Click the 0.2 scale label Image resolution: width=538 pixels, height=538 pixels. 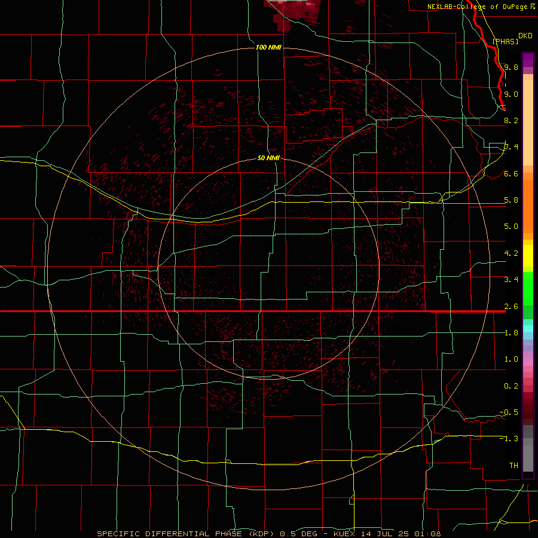(x=511, y=386)
